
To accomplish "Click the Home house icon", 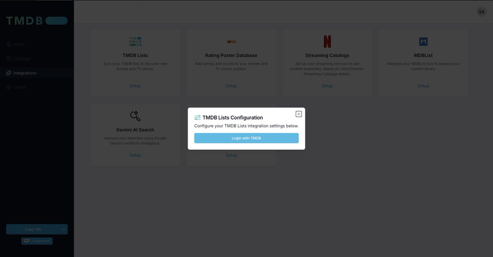I will pyautogui.click(x=9, y=44).
